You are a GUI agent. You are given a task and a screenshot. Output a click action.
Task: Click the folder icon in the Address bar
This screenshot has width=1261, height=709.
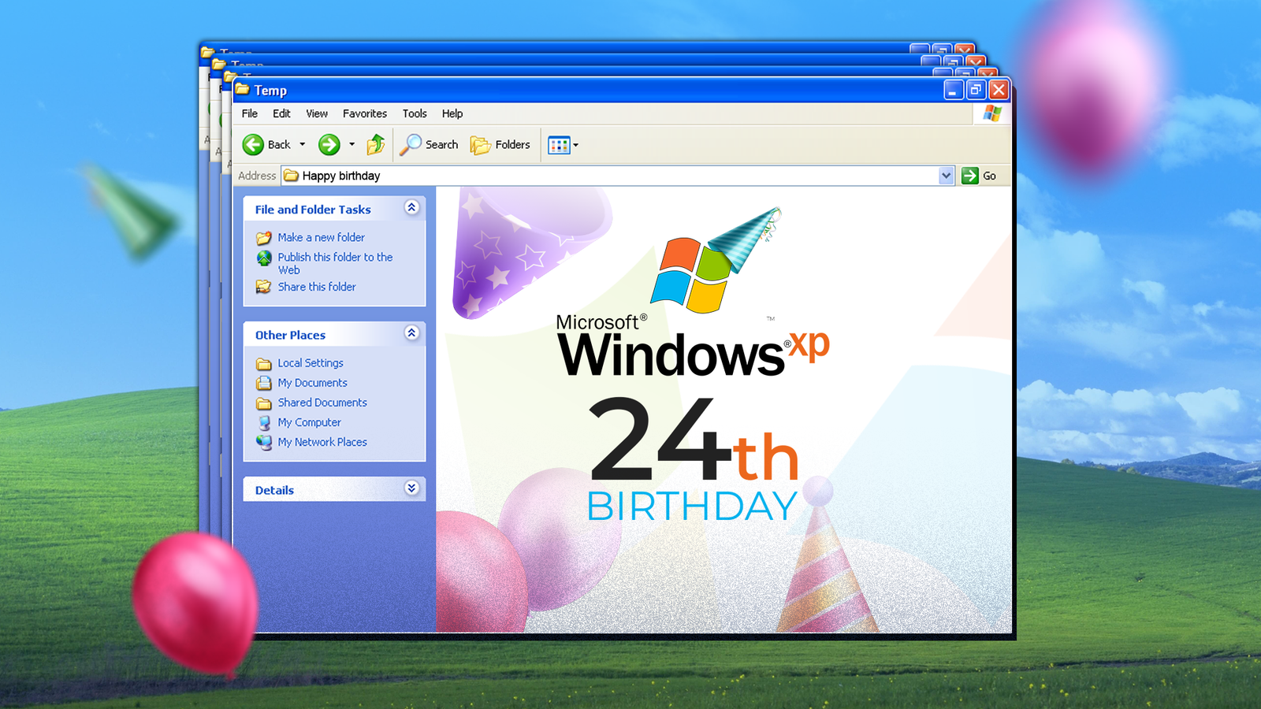click(x=291, y=176)
